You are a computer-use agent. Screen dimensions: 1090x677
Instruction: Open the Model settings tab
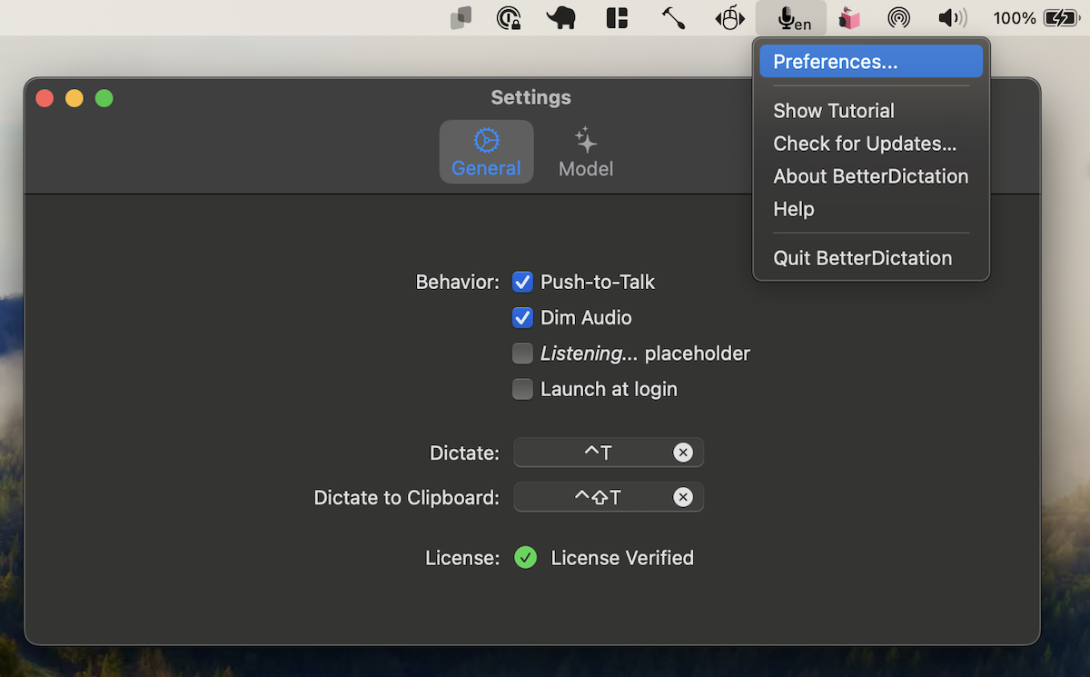(586, 152)
